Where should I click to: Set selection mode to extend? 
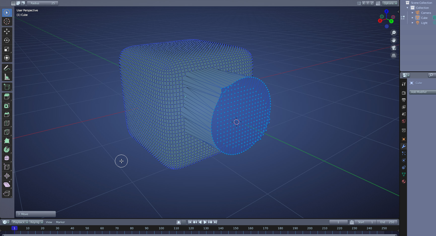point(18,3)
